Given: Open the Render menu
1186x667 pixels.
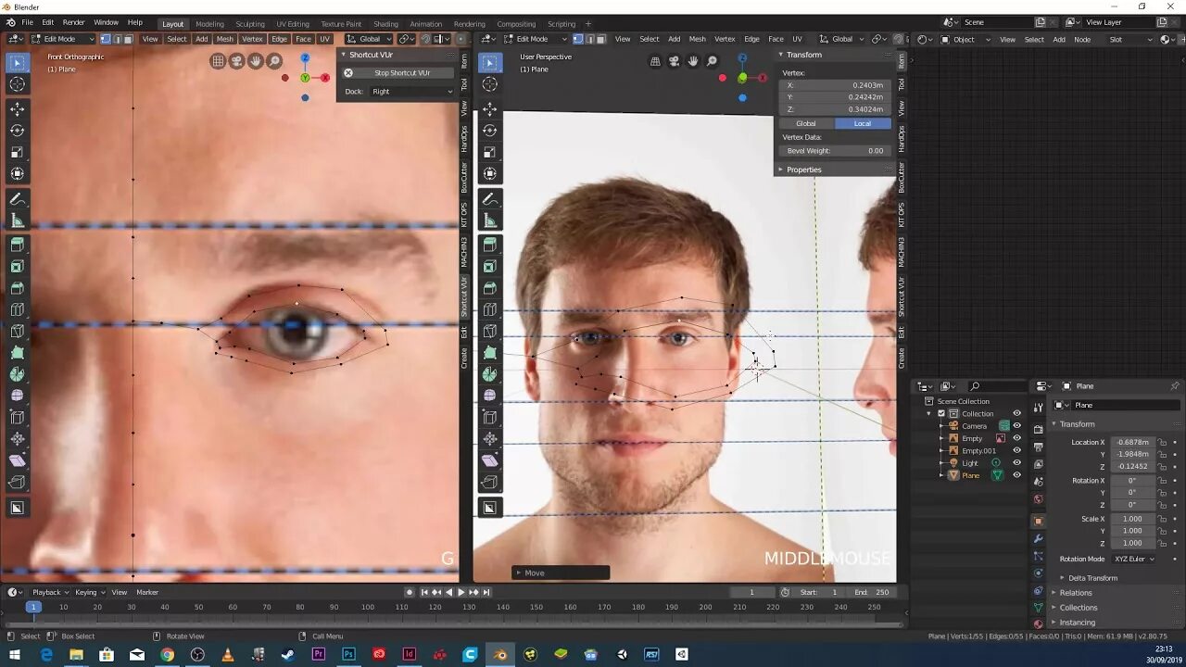Looking at the screenshot, I should tap(73, 22).
